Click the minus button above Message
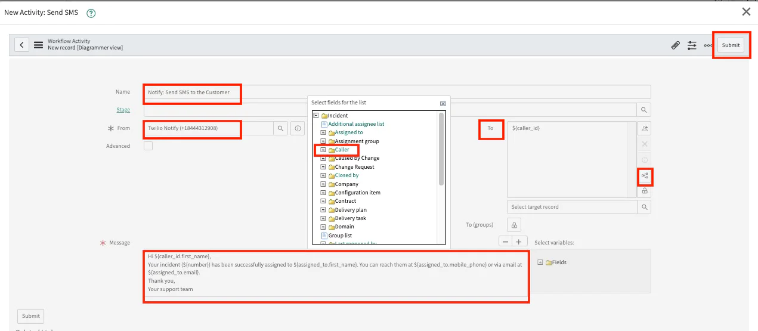Viewport: 758px width, 331px height. click(505, 242)
